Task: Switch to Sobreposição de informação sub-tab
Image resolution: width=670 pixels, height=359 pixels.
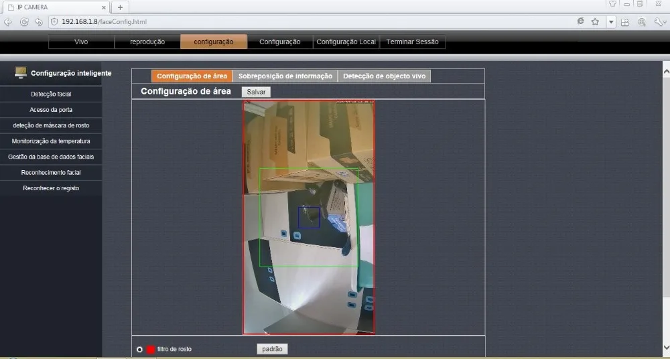Action: coord(285,76)
